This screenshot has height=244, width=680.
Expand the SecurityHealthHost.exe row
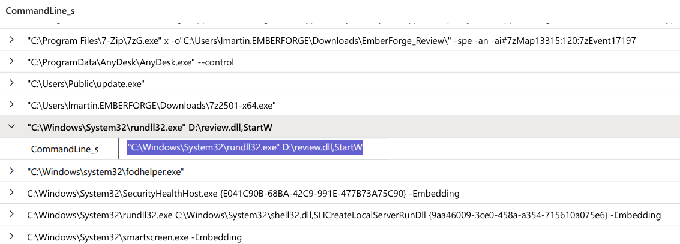click(x=12, y=193)
